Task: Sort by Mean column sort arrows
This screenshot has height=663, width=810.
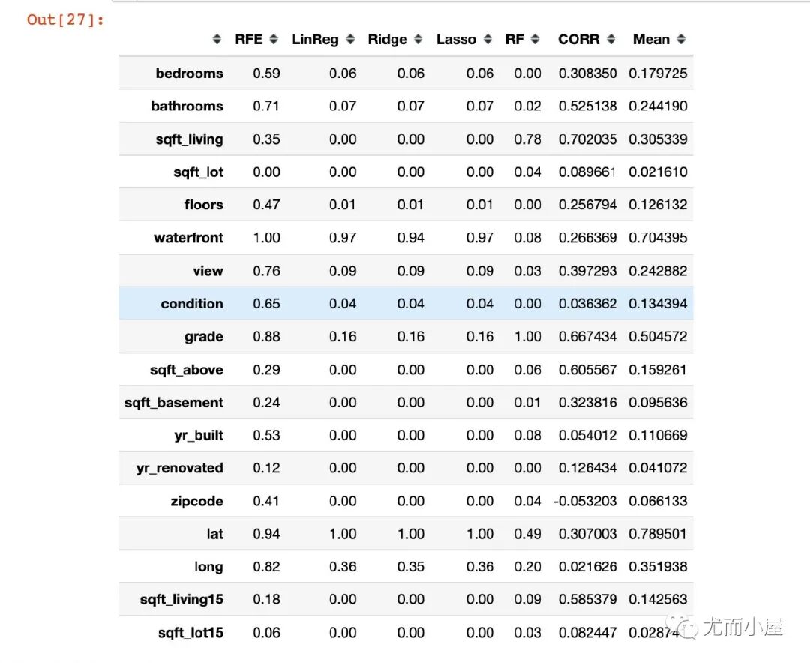Action: [x=681, y=39]
